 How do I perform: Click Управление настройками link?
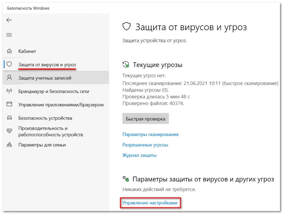tap(150, 203)
